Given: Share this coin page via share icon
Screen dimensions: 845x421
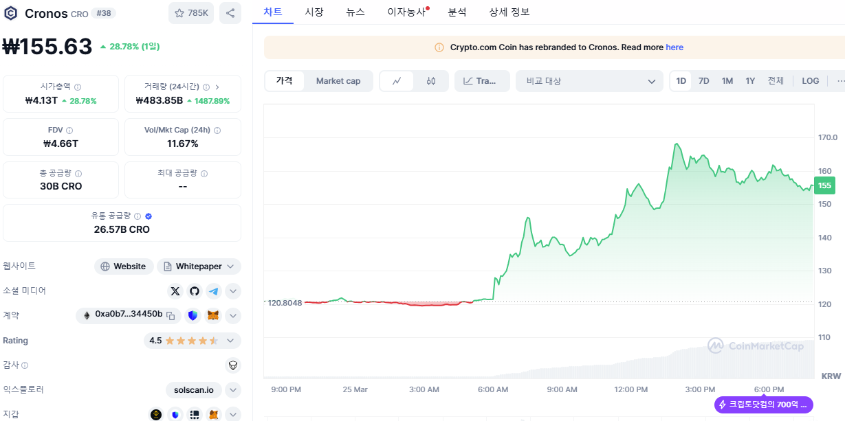Looking at the screenshot, I should point(230,13).
